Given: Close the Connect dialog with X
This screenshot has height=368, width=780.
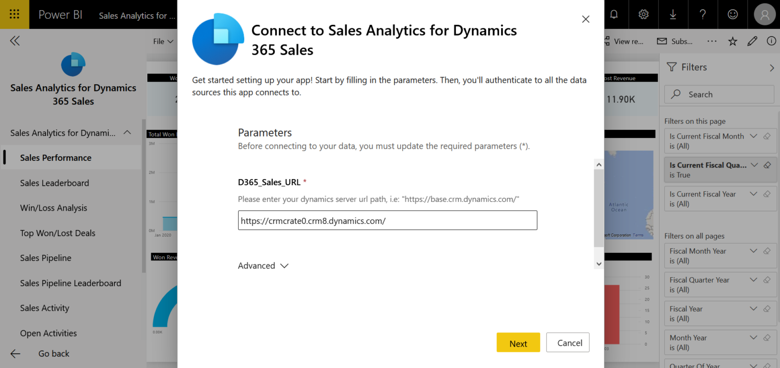Looking at the screenshot, I should point(586,19).
